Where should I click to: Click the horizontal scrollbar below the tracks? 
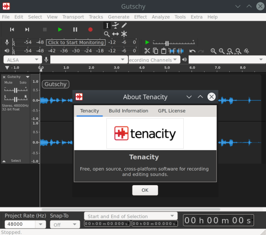click(131, 209)
